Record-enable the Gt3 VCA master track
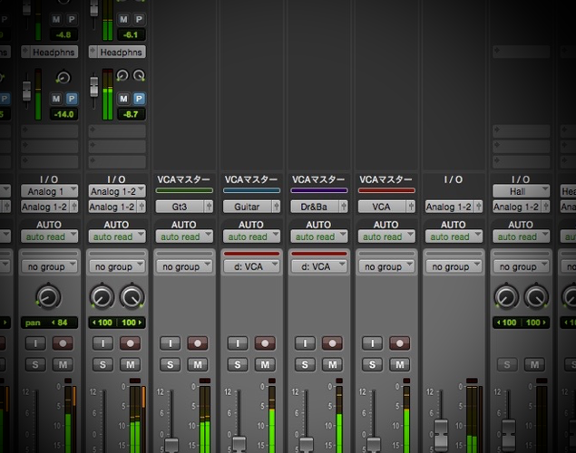The height and width of the screenshot is (453, 576). pos(198,343)
